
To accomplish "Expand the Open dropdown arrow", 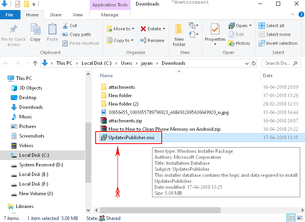I will tap(250, 26).
